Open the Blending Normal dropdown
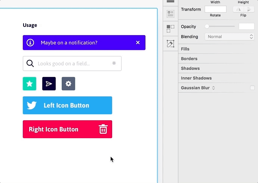 point(230,37)
